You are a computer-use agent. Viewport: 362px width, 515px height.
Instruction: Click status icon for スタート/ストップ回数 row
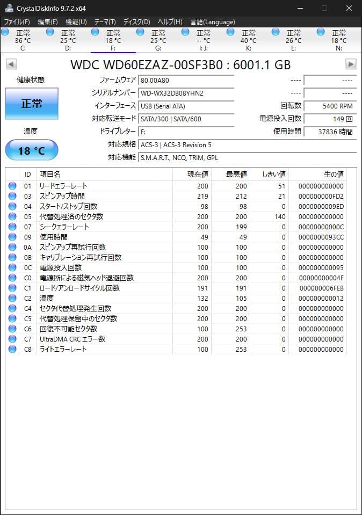12,206
